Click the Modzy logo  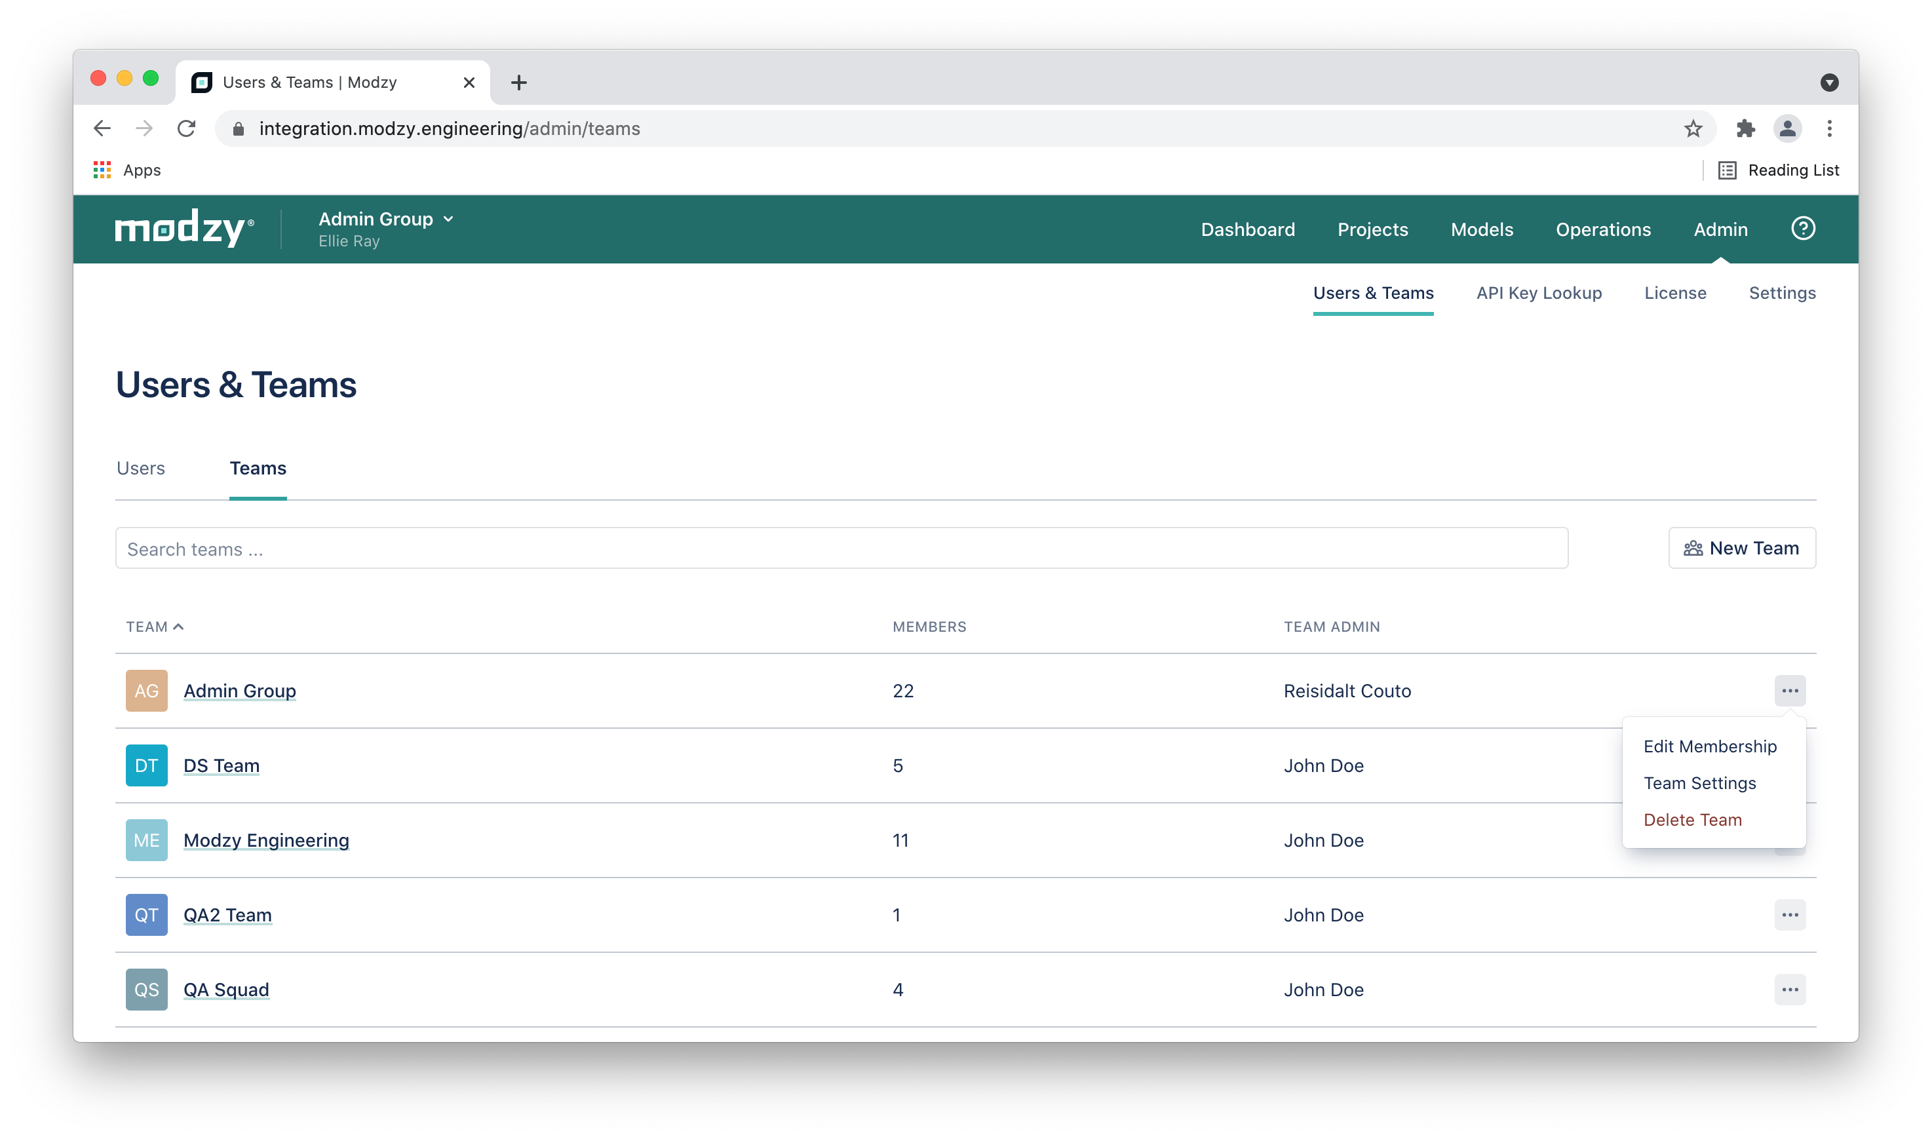[x=184, y=228]
